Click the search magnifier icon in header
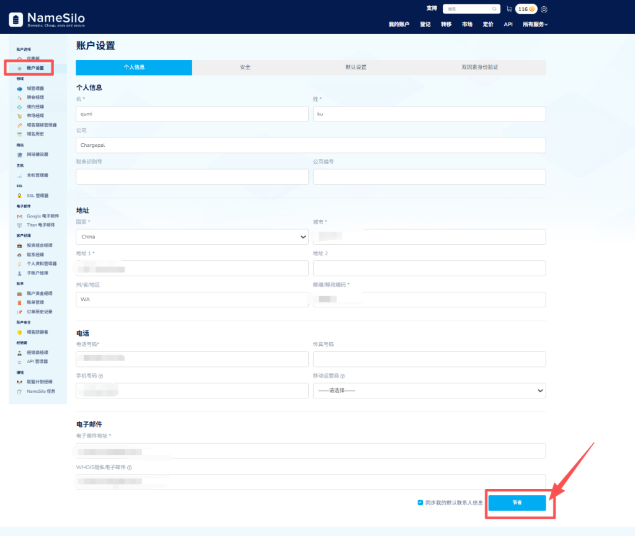The image size is (635, 536). pyautogui.click(x=494, y=9)
